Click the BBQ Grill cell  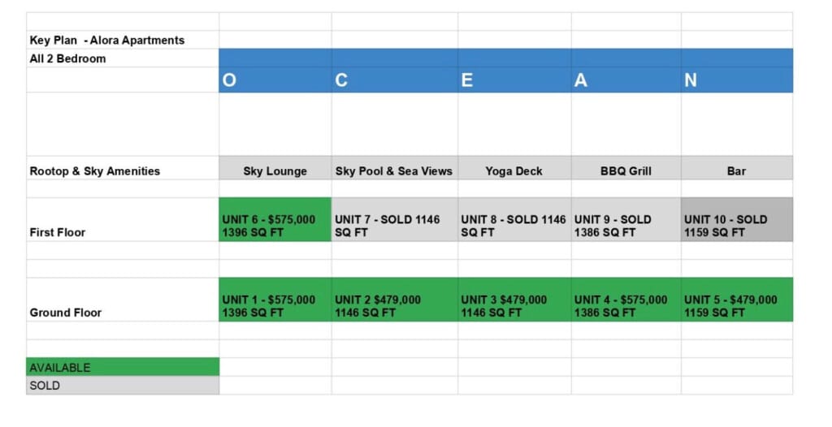(x=626, y=171)
